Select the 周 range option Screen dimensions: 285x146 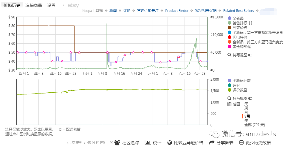(246, 108)
